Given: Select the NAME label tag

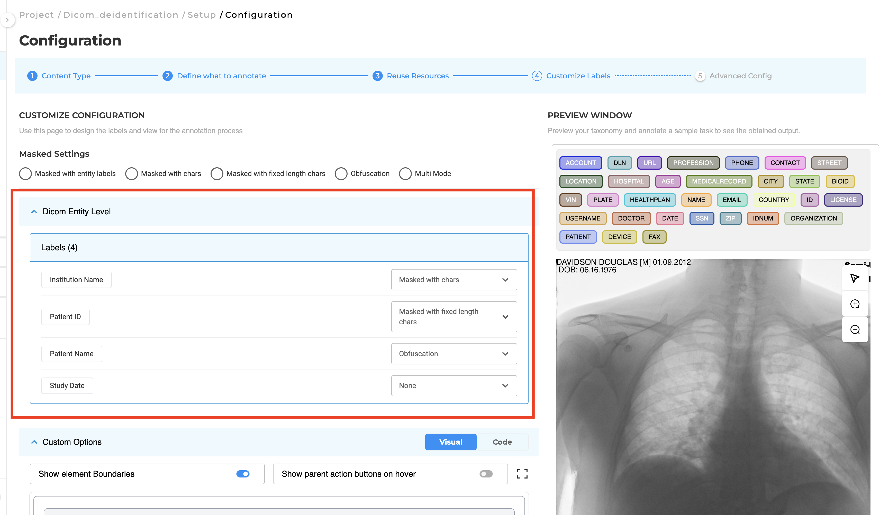Looking at the screenshot, I should coord(696,200).
